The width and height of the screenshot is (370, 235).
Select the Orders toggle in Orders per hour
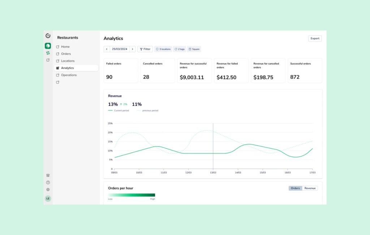coord(295,188)
